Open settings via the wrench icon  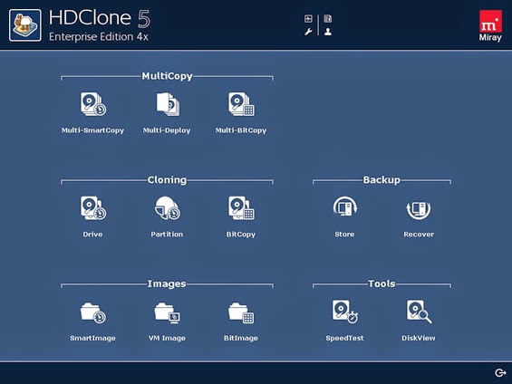pyautogui.click(x=308, y=32)
